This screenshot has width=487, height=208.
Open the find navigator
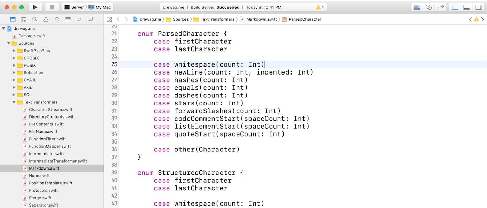click(35, 19)
